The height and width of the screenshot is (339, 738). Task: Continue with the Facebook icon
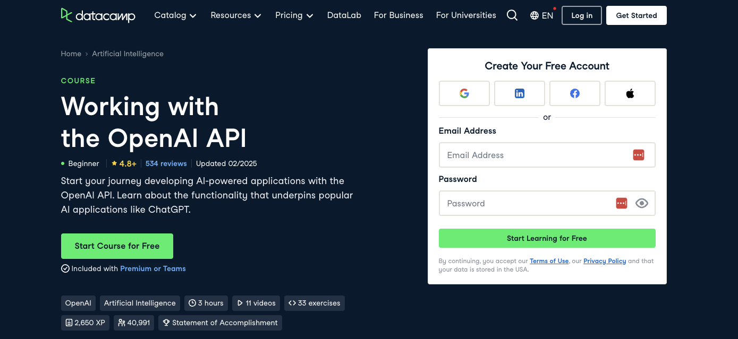(x=574, y=93)
